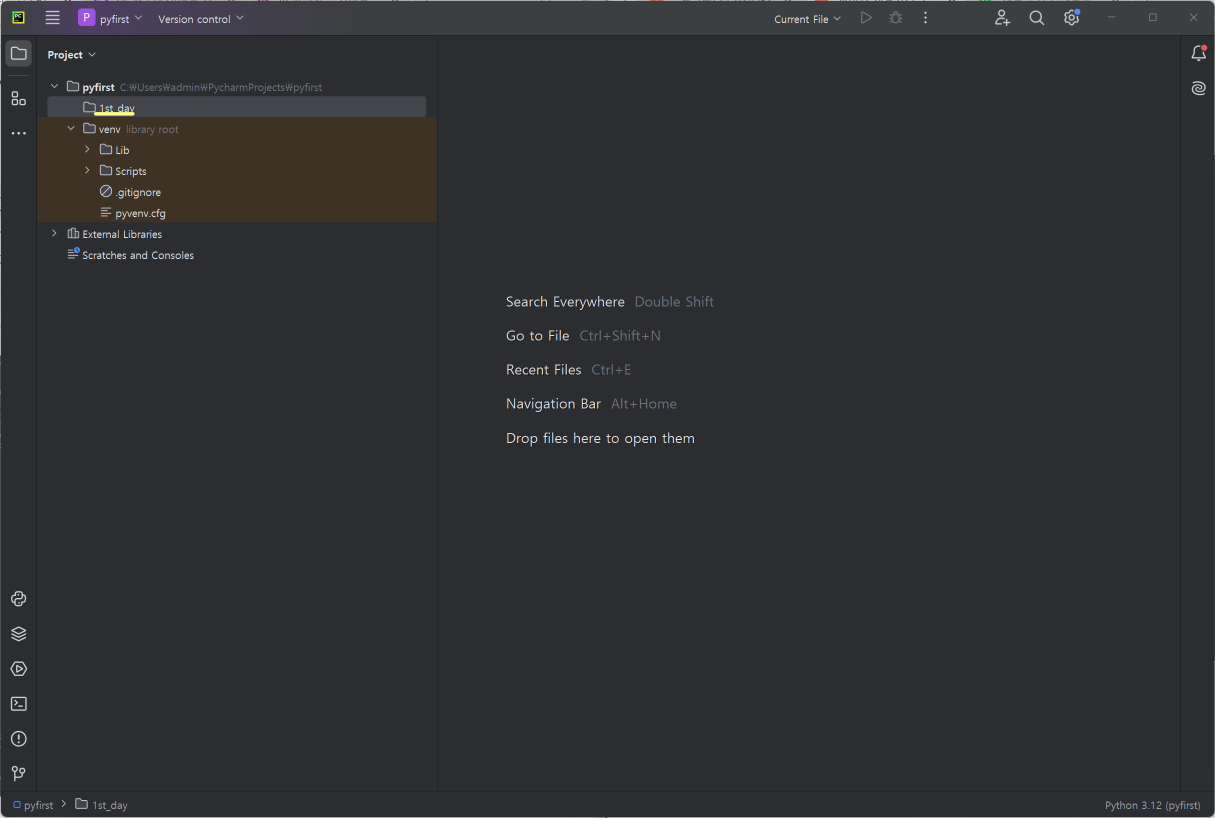Open the Structure tool window icon

point(19,98)
